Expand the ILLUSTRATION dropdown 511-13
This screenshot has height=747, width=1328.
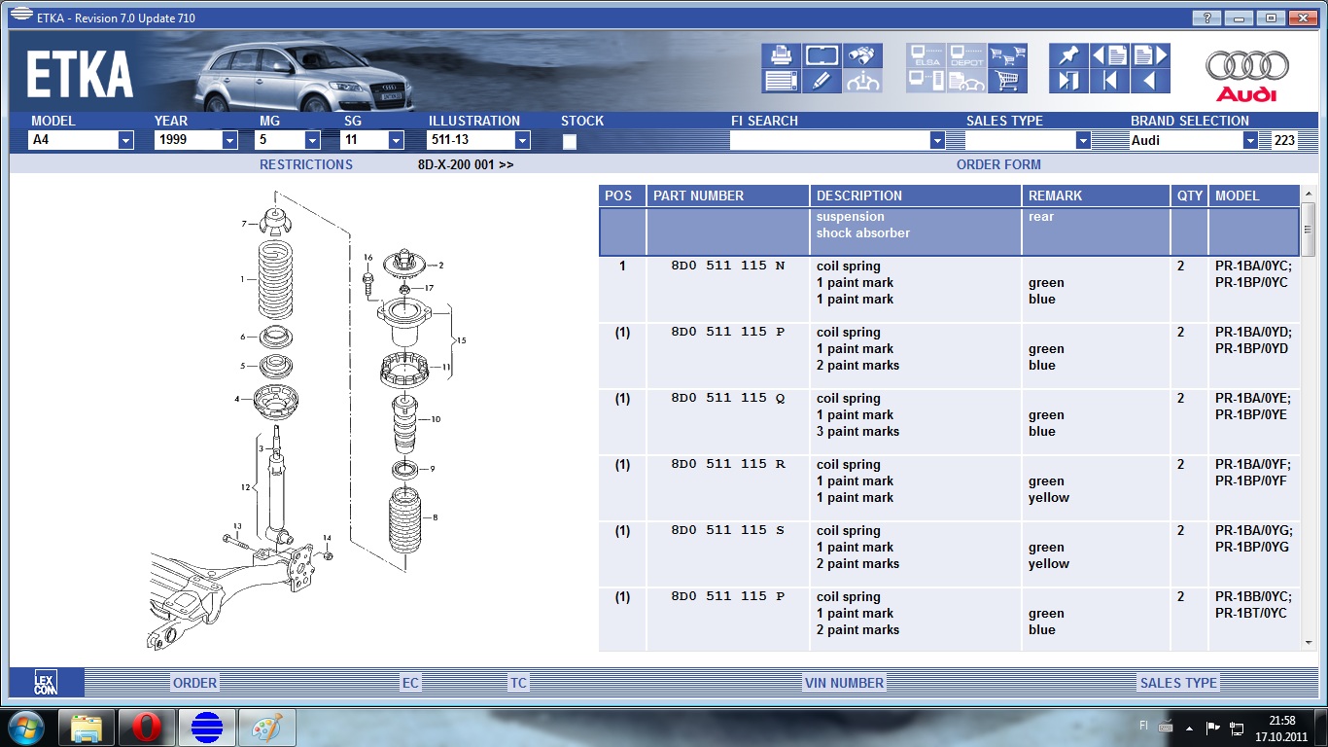coord(522,141)
